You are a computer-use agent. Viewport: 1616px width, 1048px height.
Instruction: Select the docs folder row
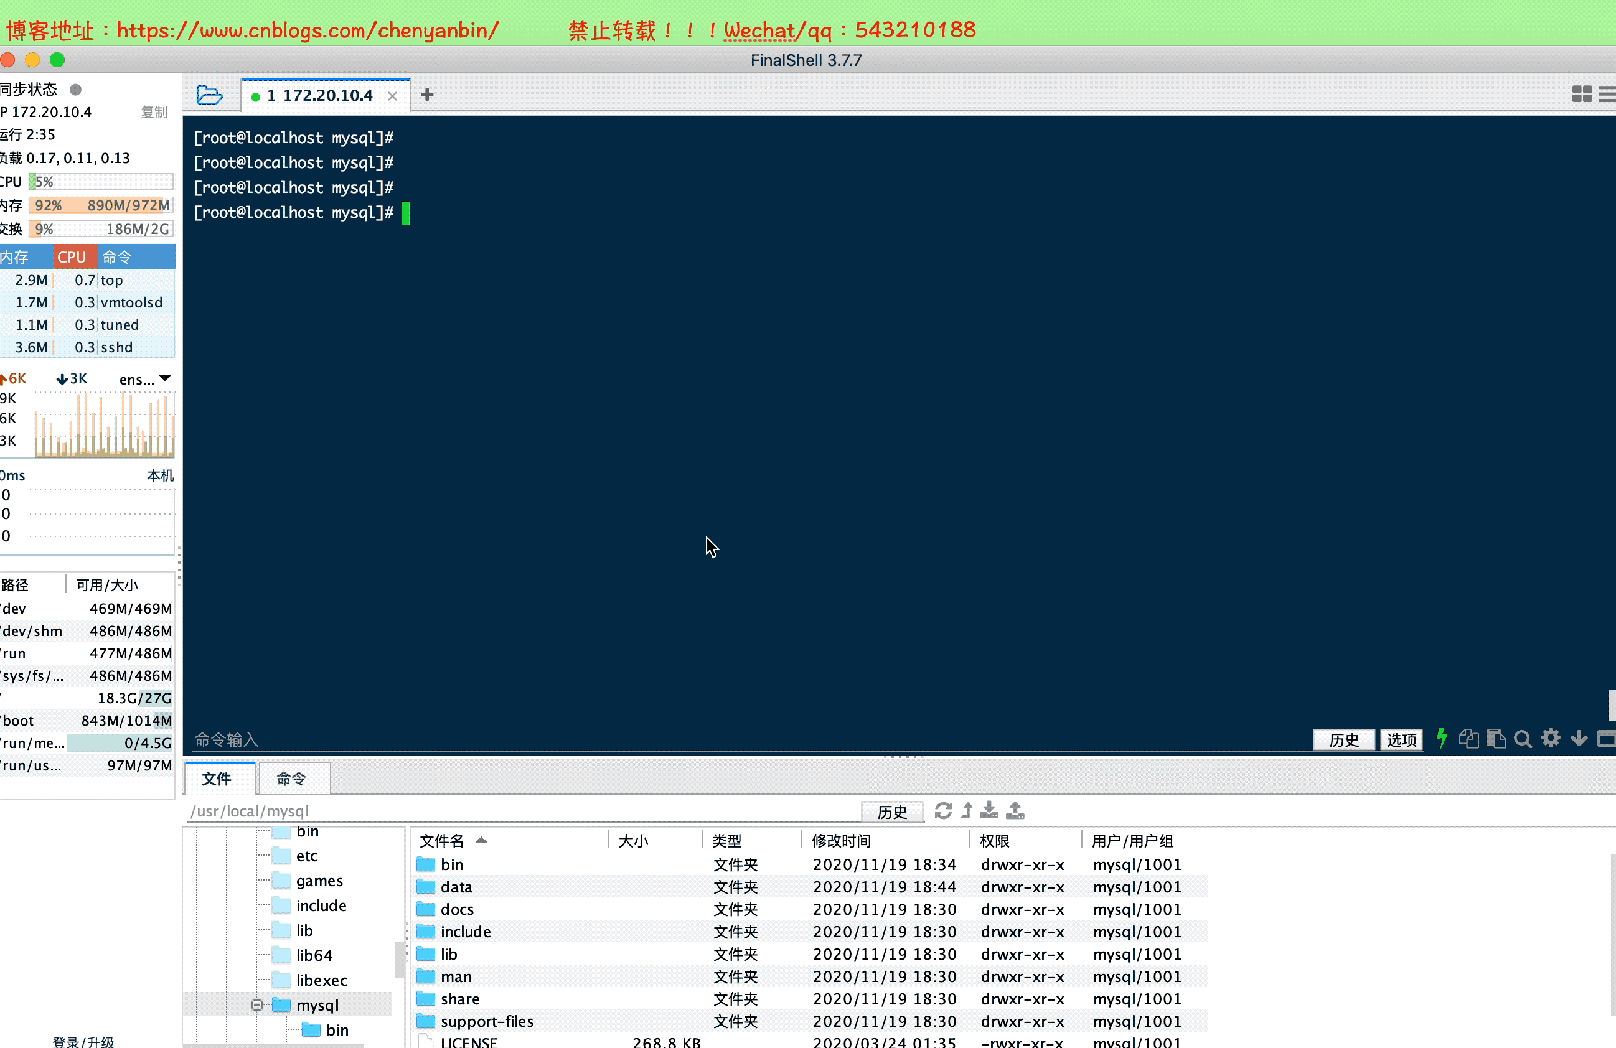(810, 910)
